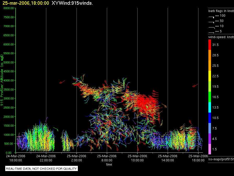Viewport: 234px width, 176px height.
Task: Click the '915 Profiler Altitude (m agl)' axis label
Action: (x=2, y=80)
